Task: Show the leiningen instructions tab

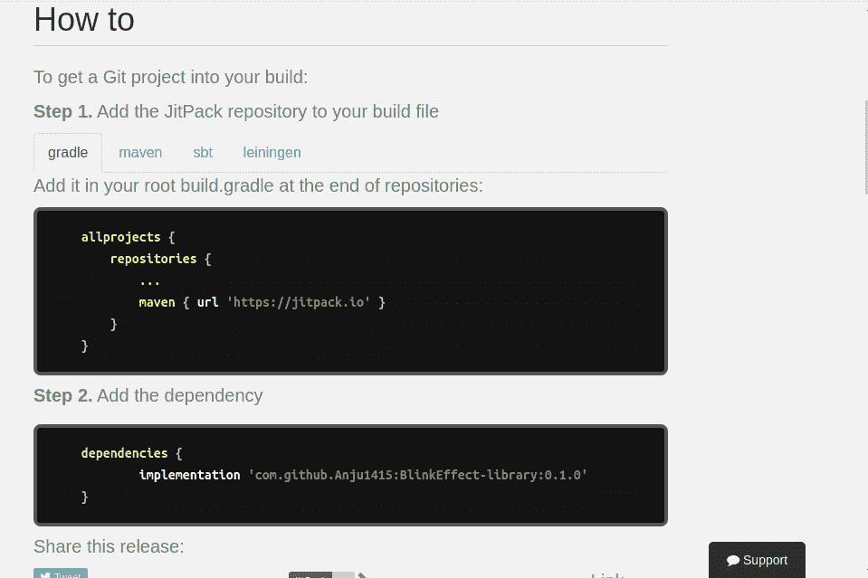Action: [272, 152]
